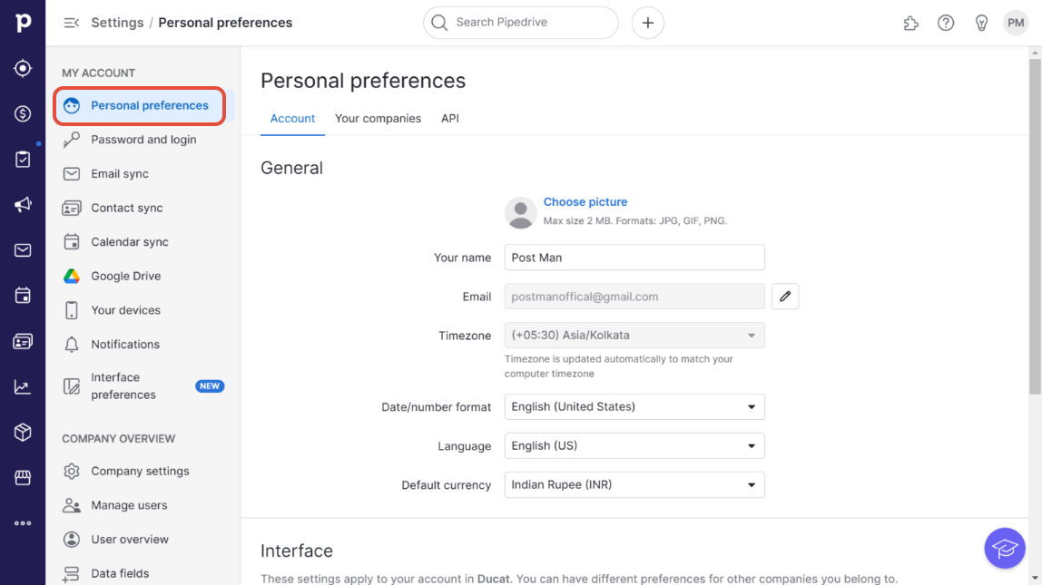
Task: Open Password and login settings
Action: [x=143, y=140]
